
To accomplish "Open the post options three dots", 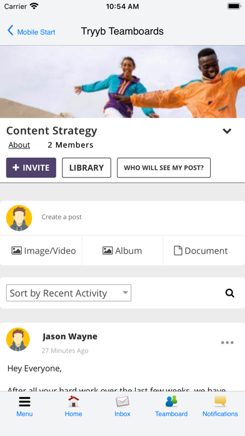I will point(227,343).
